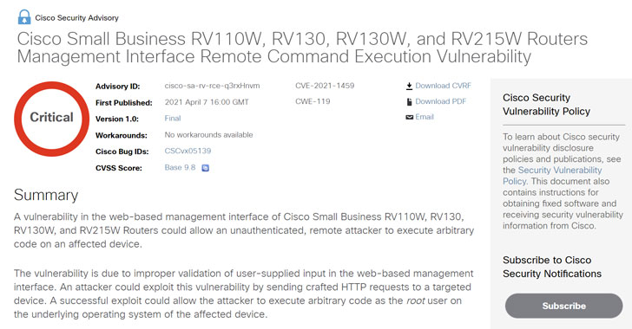This screenshot has height=329, width=632.
Task: Click the CVE-2021-1459 identifier
Action: 325,86
